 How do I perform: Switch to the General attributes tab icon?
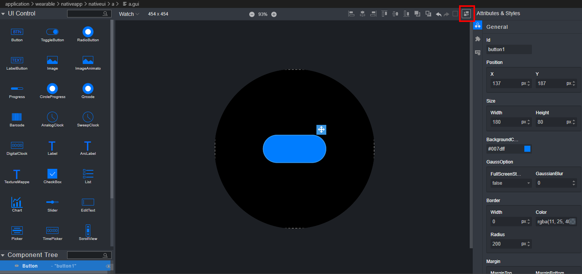[x=478, y=26]
